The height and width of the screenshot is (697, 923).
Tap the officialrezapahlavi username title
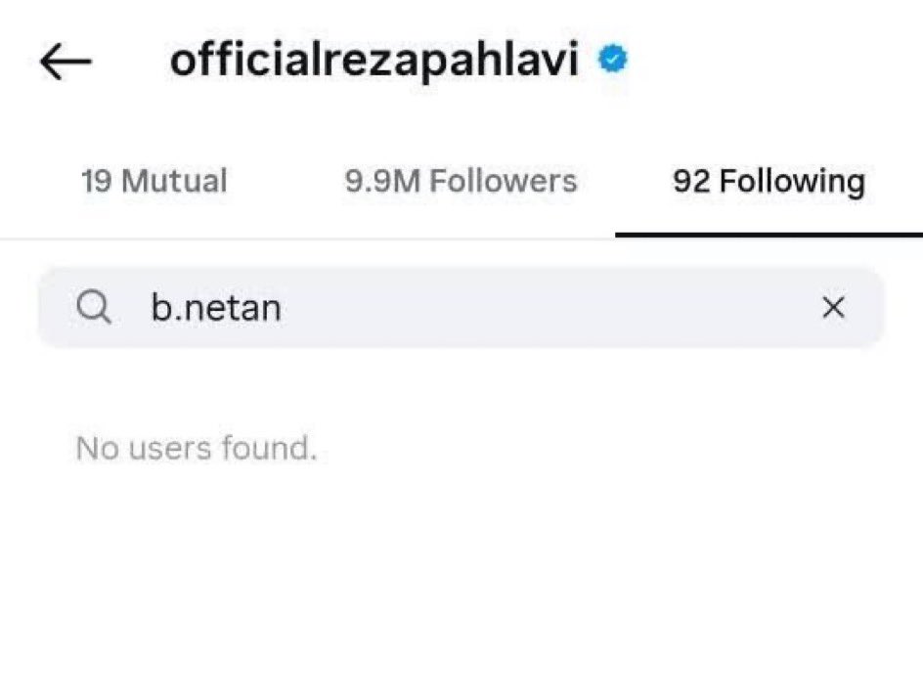[374, 60]
